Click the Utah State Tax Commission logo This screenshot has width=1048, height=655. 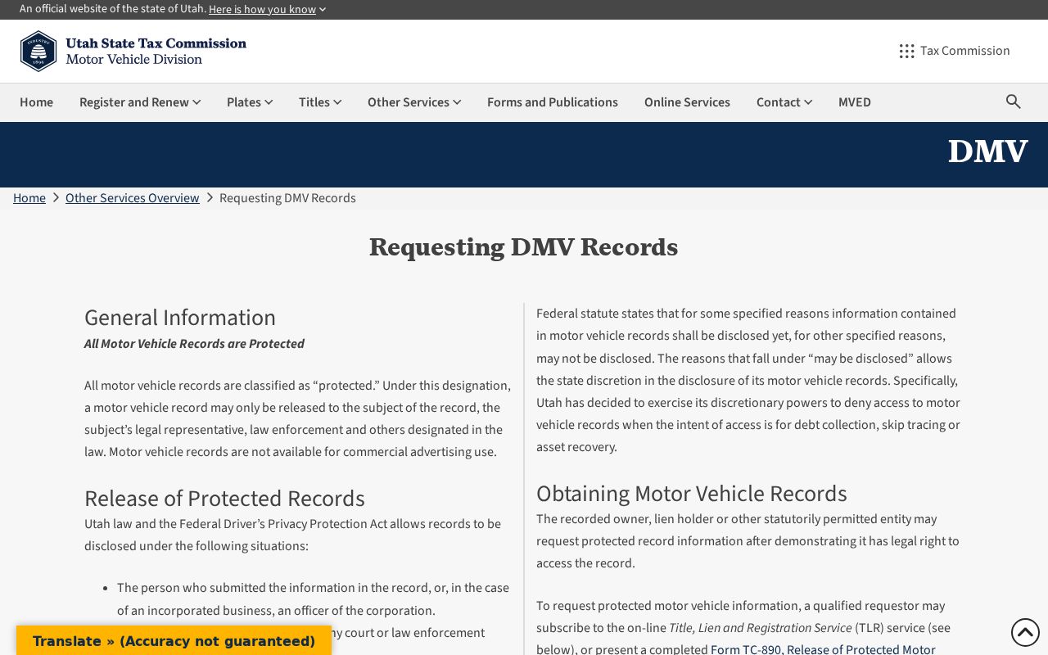(133, 51)
